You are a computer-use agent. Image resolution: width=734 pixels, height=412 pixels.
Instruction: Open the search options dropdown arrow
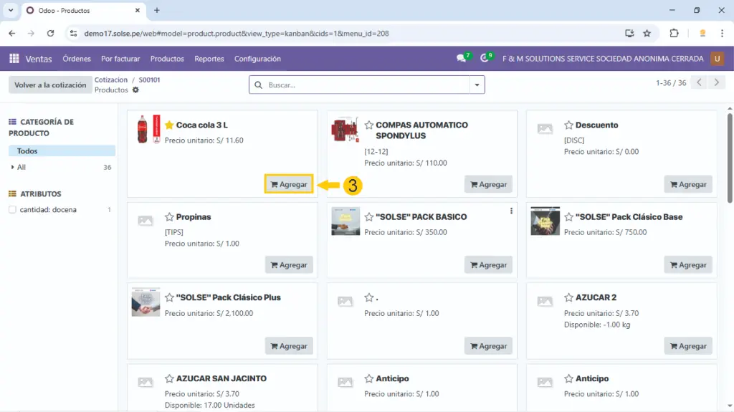[x=477, y=85]
